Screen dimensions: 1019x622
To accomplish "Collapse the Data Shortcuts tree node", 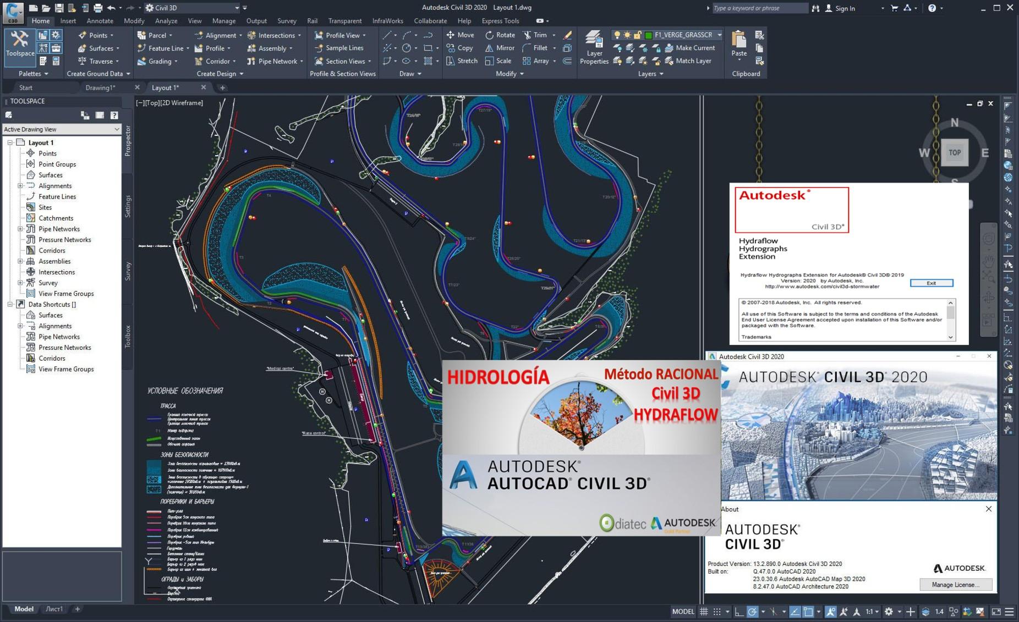I will [x=10, y=304].
